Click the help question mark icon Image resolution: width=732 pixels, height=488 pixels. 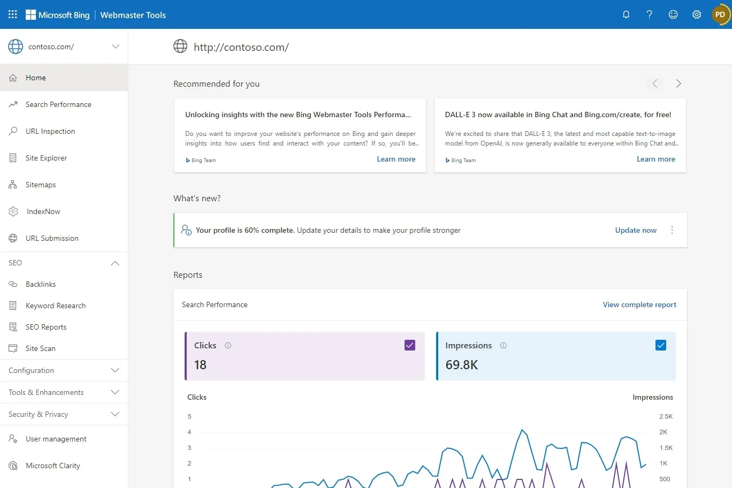pos(650,14)
